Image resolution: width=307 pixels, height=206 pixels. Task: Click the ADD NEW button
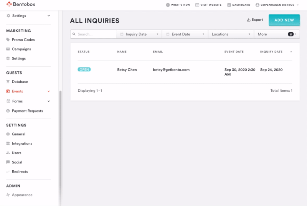(x=284, y=20)
